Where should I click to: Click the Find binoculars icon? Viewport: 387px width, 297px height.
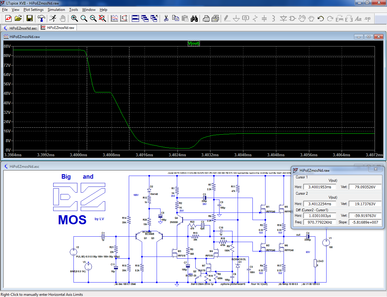pyautogui.click(x=194, y=18)
